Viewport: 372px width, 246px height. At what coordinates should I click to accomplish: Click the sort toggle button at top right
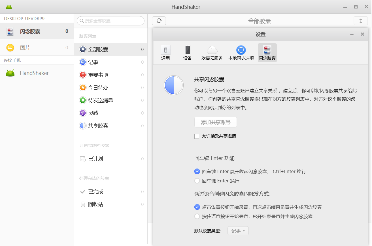tap(361, 21)
